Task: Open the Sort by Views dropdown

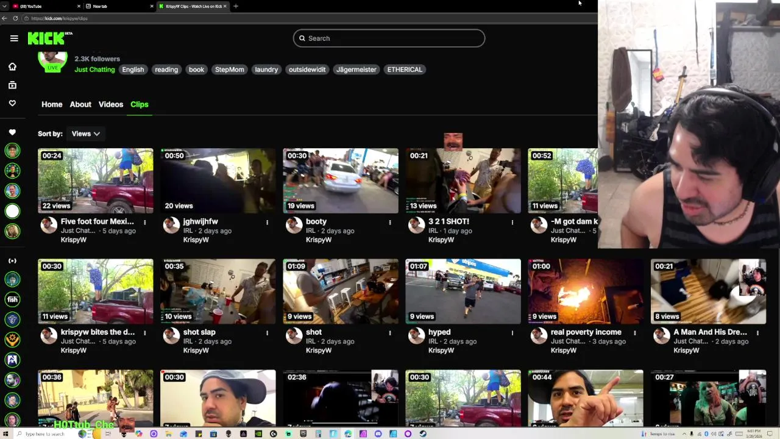Action: 85,134
